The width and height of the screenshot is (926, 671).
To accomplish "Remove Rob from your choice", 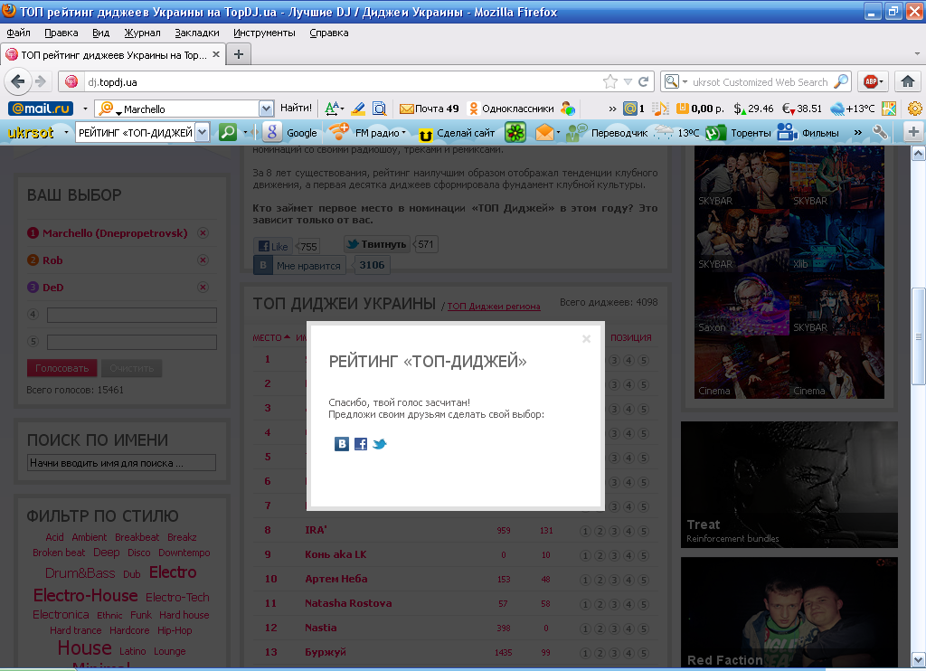I will [x=203, y=260].
